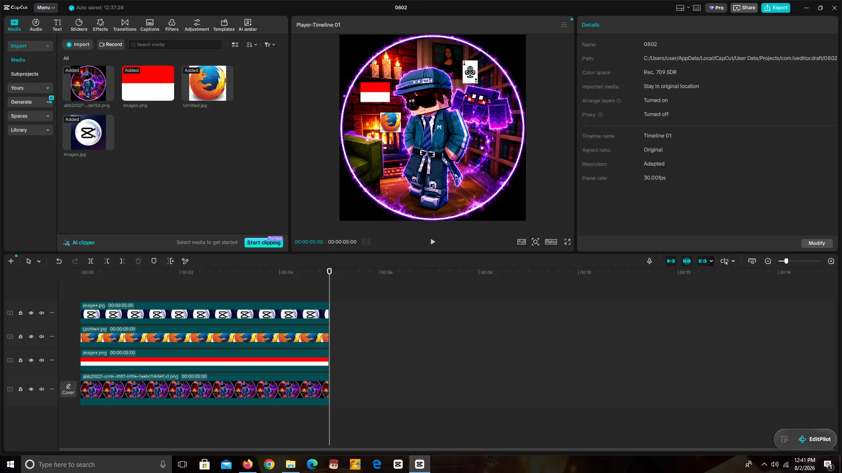Expand the Library dropdown
Viewport: 842px width, 473px height.
pos(30,130)
